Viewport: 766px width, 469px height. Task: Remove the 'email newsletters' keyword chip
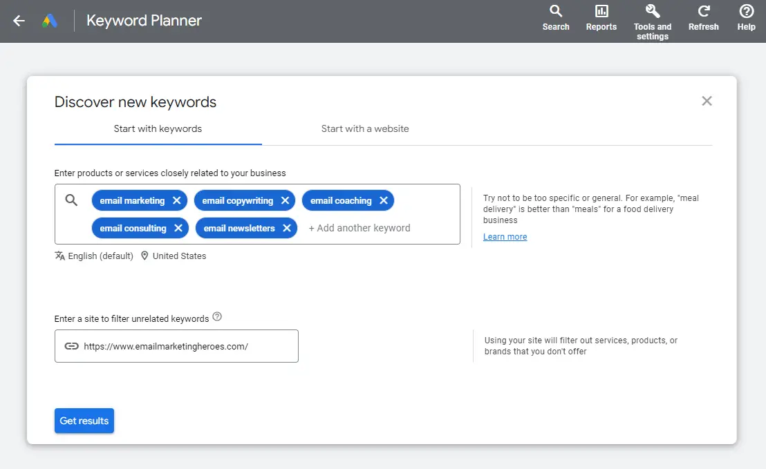(x=287, y=228)
